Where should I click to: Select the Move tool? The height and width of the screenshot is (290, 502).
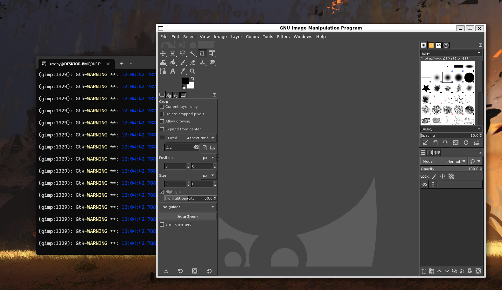coord(163,53)
